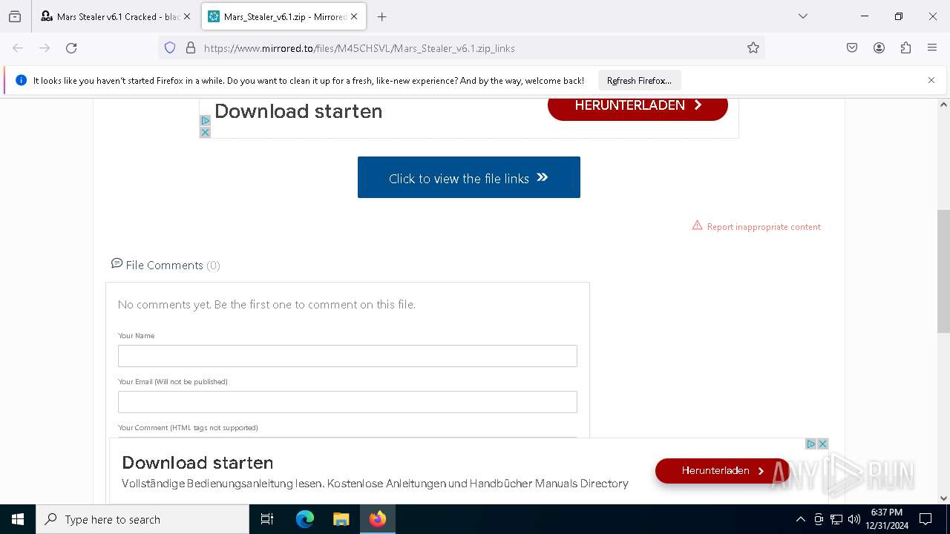Bookmark this page with the star
The height and width of the screenshot is (534, 950).
click(x=753, y=48)
